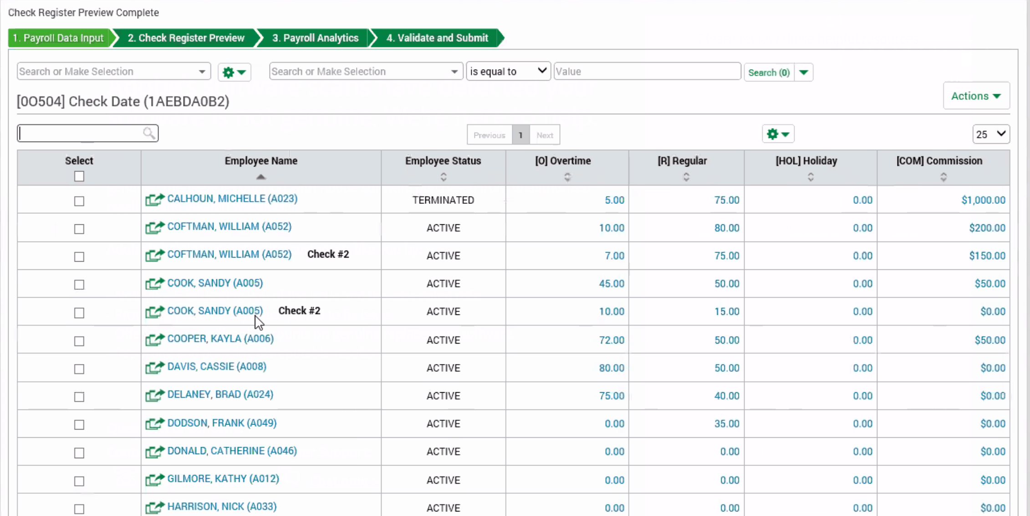
Task: Click $150.00 commission in COFTMAN Check #2 row
Action: pos(987,256)
